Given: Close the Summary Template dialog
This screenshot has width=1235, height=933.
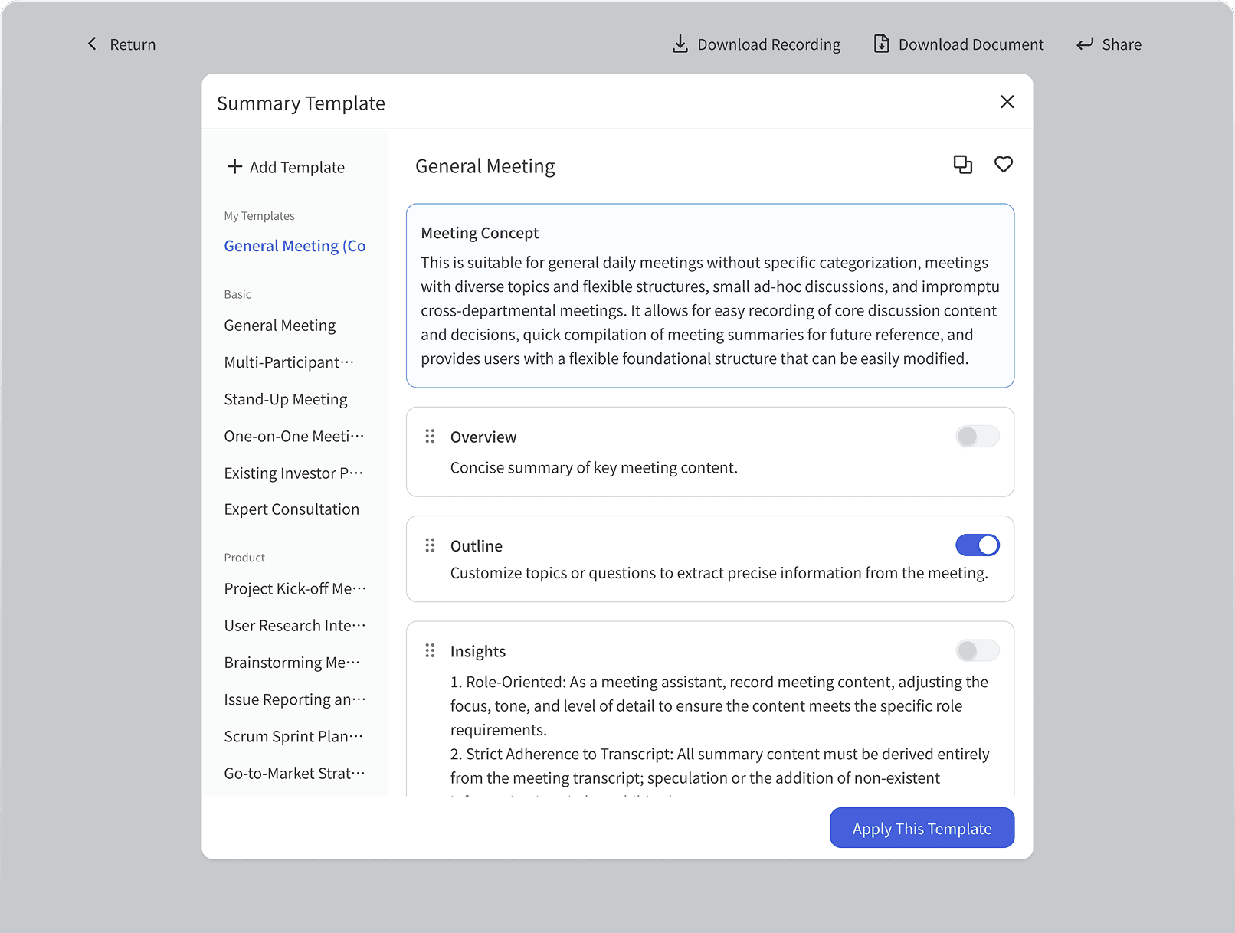Looking at the screenshot, I should coord(1007,102).
